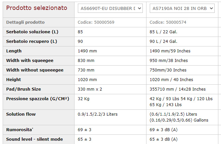Click the 330 mm x 2 brush size
Viewport: 221px width, 144px height.
(x=90, y=89)
